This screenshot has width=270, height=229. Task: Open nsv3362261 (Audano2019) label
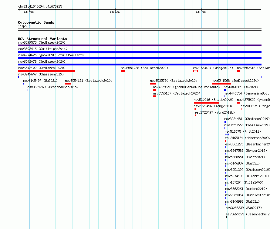[246, 189]
